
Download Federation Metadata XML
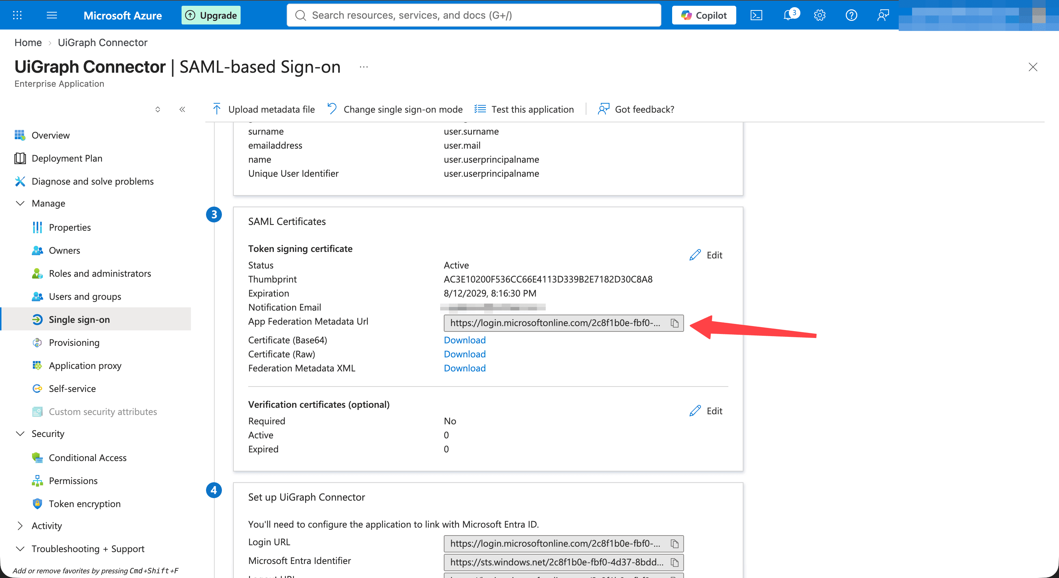(x=465, y=368)
